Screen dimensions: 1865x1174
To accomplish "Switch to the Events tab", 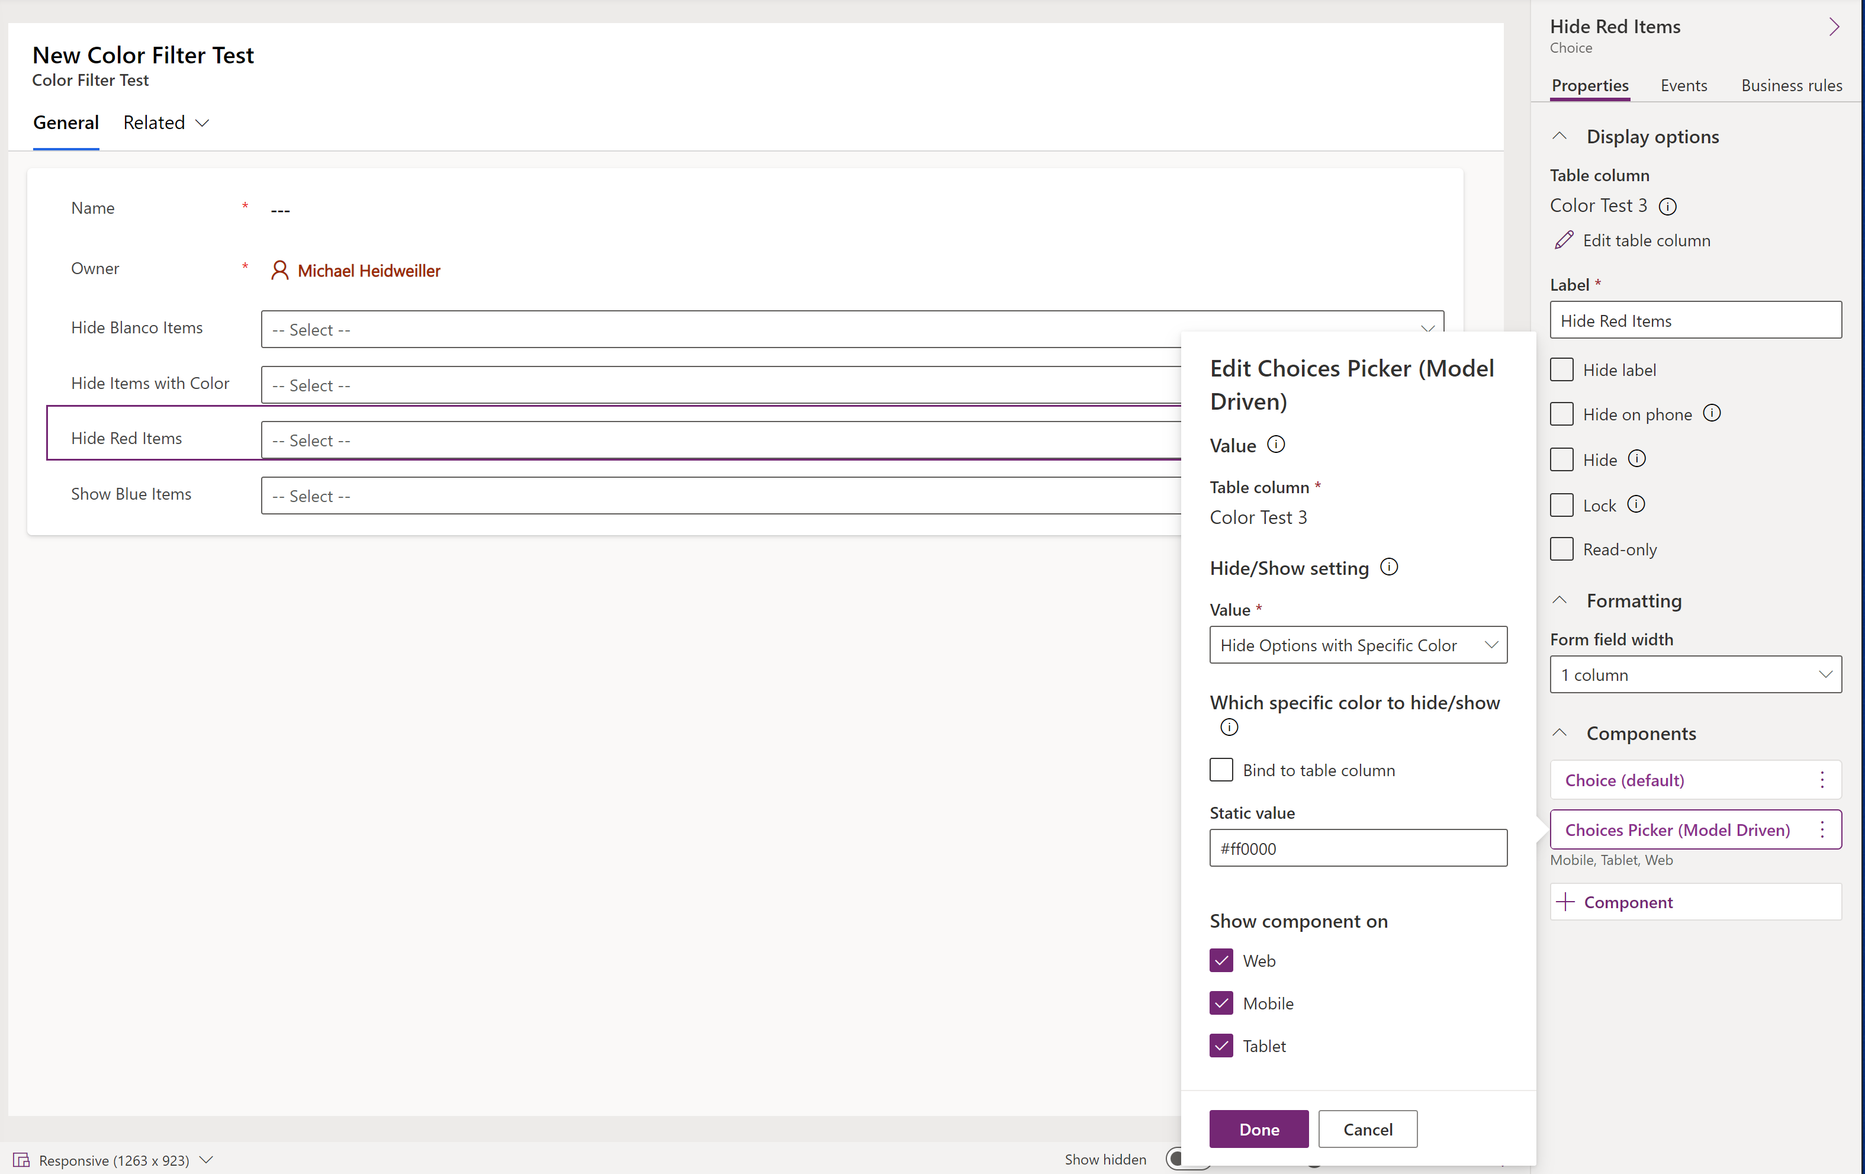I will 1684,85.
